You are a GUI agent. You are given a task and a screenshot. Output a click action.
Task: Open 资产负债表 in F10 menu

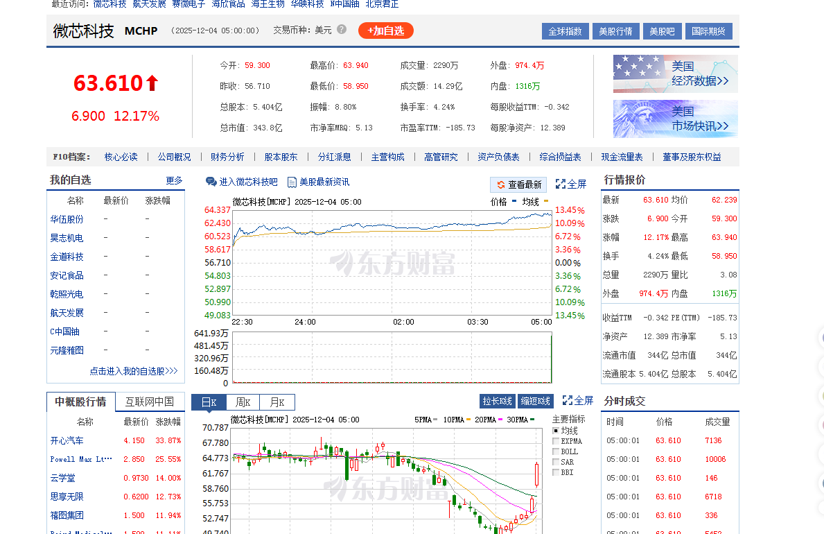(x=499, y=157)
